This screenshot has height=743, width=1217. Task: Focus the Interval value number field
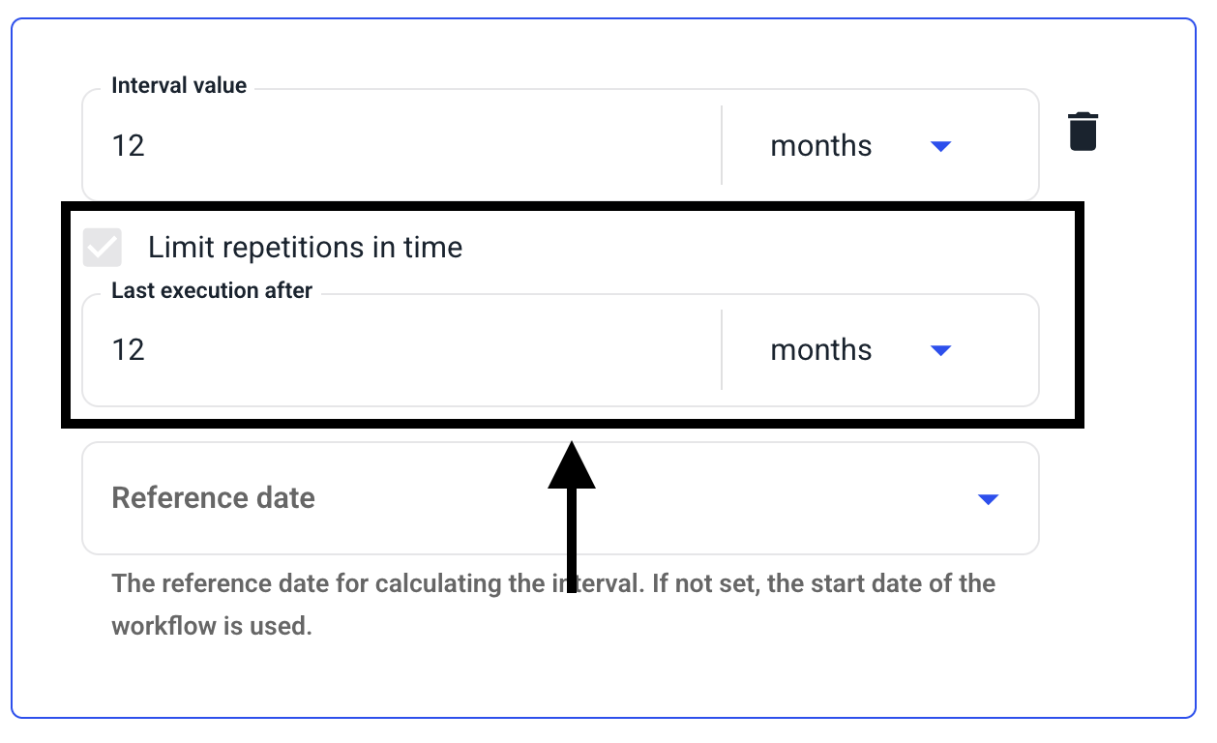pyautogui.click(x=401, y=146)
